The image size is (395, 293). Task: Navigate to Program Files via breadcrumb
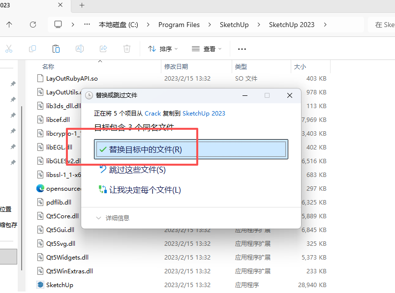pos(179,24)
